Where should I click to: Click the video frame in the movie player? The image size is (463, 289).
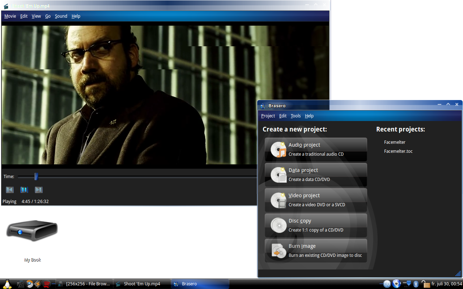coord(165,95)
